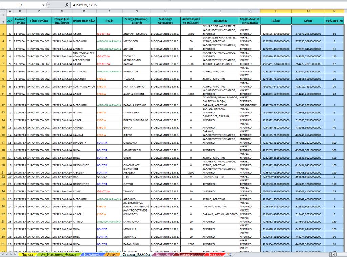Click the cell ΟΙΝΟΦΥΤΑ in column E
347x257 pixels.
point(84,141)
